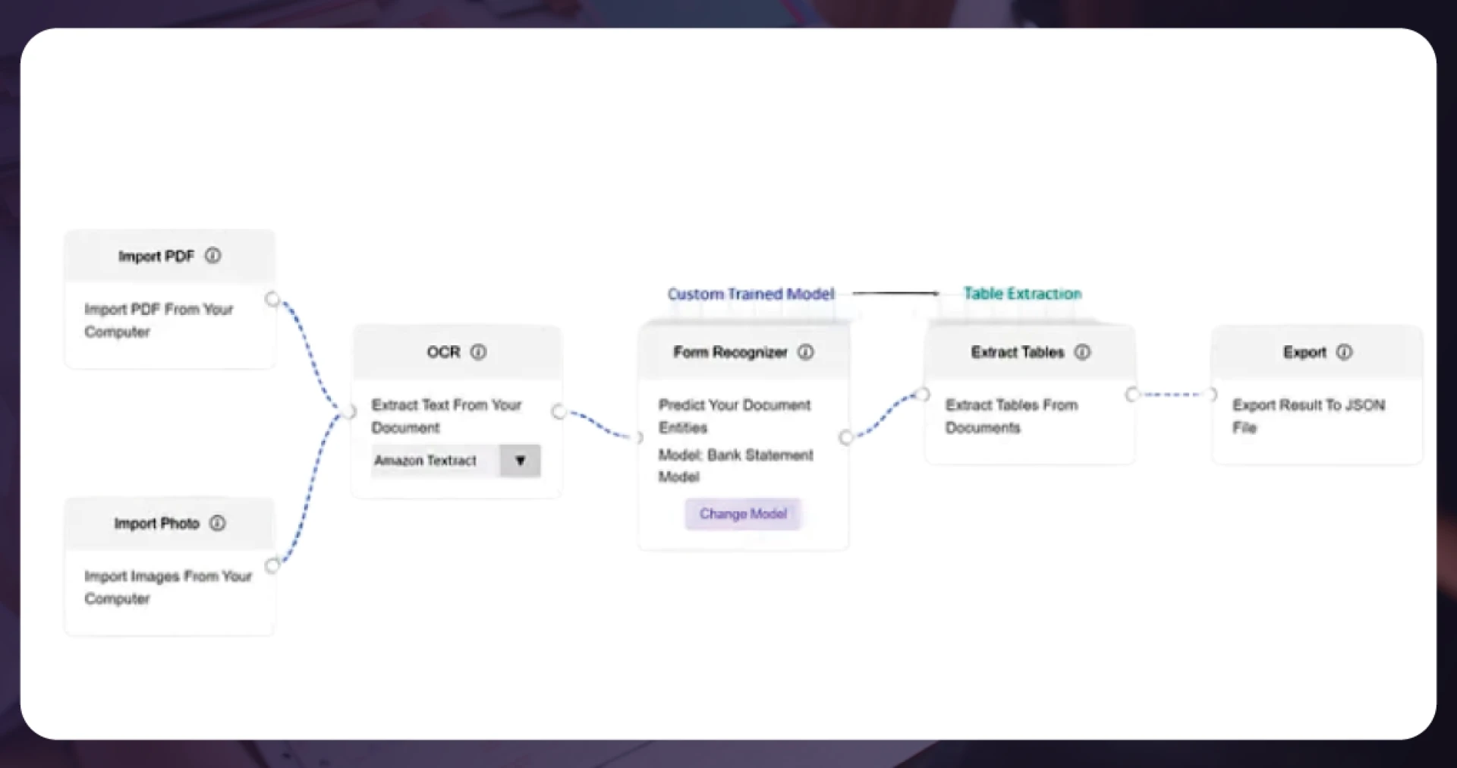Click the info icon beside Import PDF
The image size is (1457, 768).
click(213, 256)
